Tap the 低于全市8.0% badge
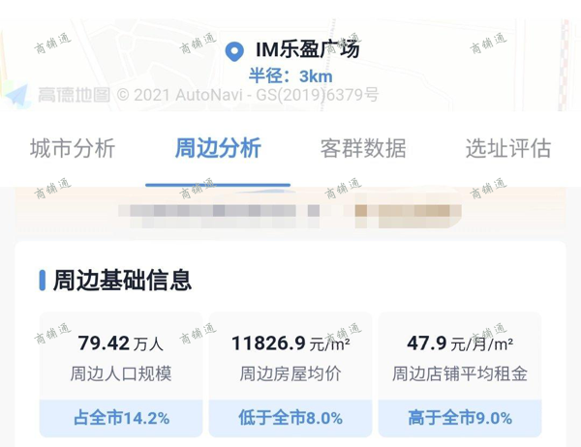581x447 pixels. pos(290,419)
